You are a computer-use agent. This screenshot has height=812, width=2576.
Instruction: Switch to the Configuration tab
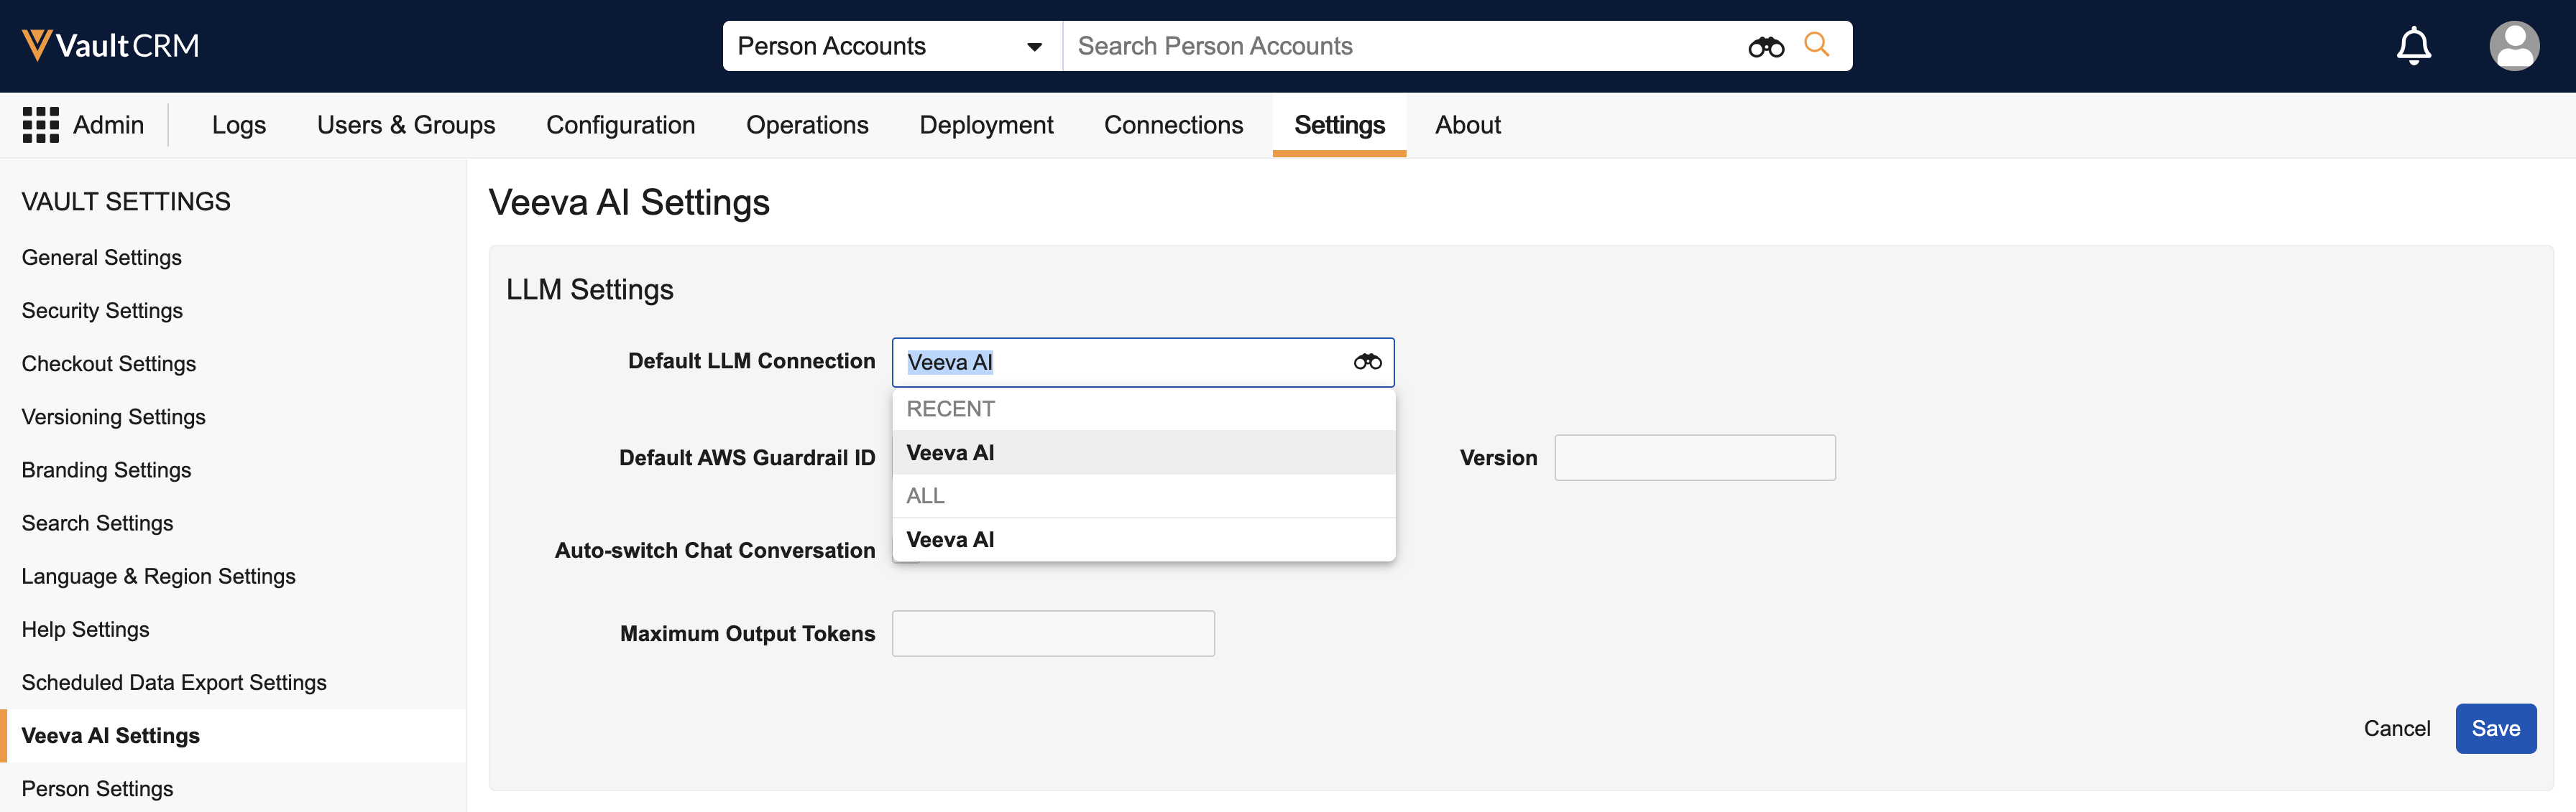(620, 125)
